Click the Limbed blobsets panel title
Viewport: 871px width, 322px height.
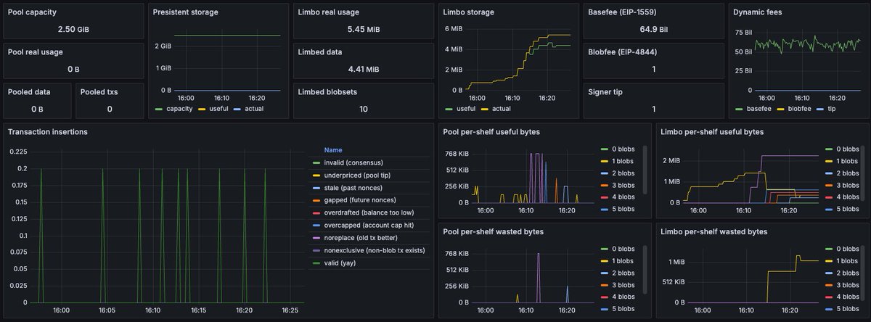click(327, 91)
